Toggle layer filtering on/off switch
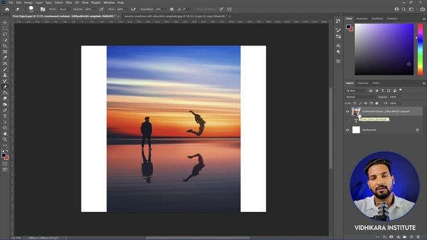 point(400,90)
